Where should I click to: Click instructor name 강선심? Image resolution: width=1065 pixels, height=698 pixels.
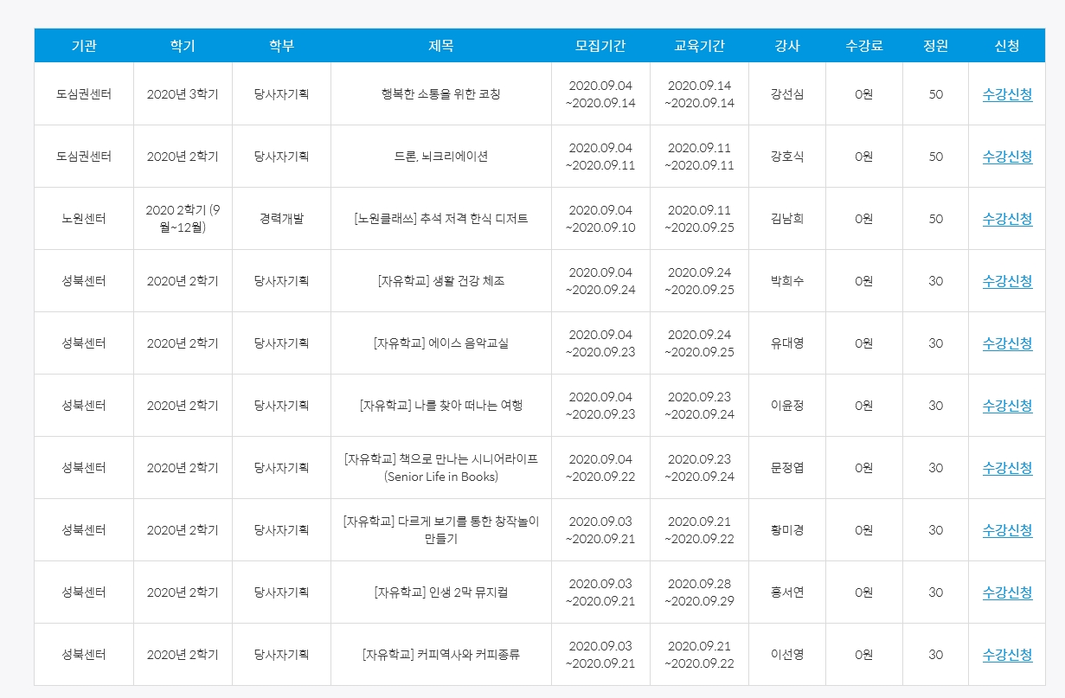click(787, 94)
